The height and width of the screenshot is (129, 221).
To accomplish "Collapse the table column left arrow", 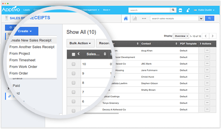I will [x=79, y=54].
